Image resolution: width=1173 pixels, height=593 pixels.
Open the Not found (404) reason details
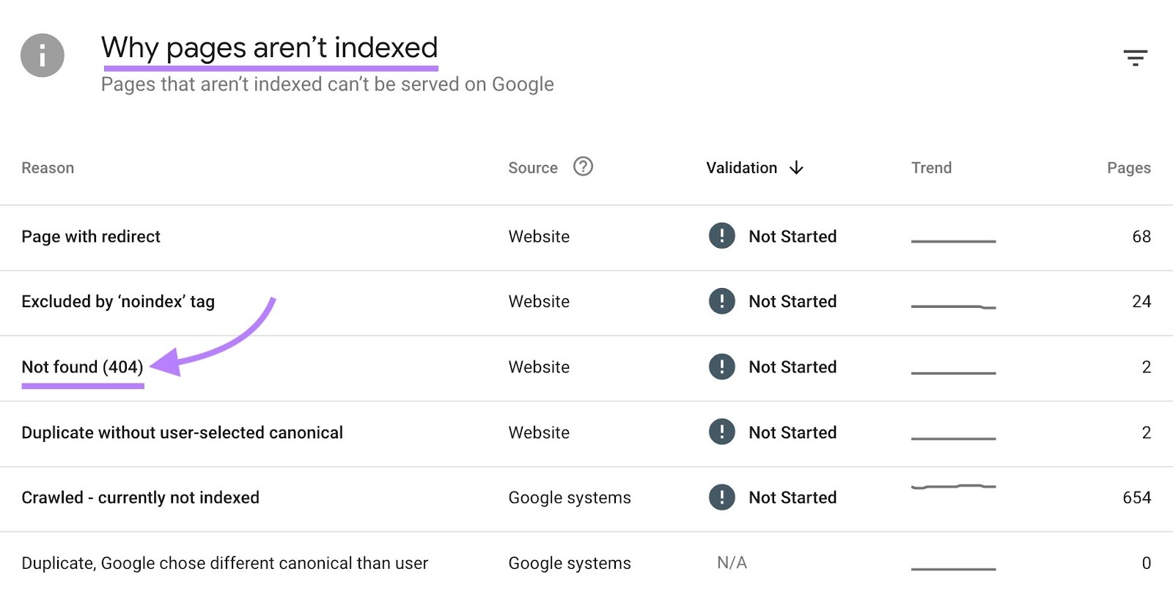pos(82,367)
